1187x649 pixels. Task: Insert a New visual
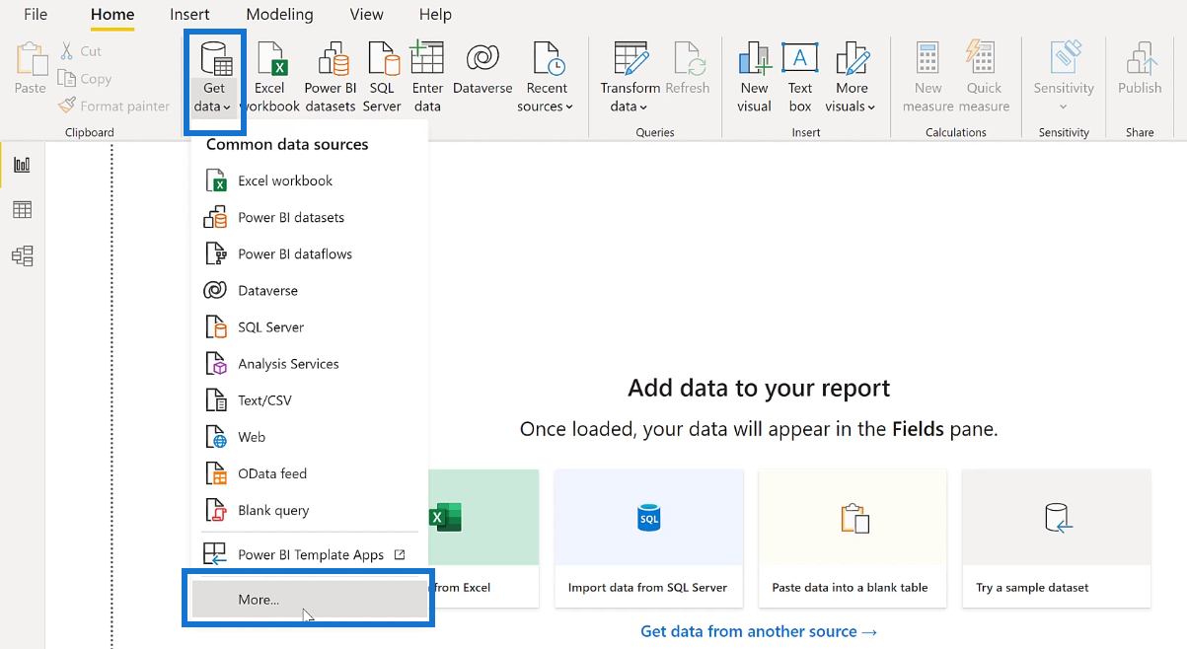coord(754,79)
